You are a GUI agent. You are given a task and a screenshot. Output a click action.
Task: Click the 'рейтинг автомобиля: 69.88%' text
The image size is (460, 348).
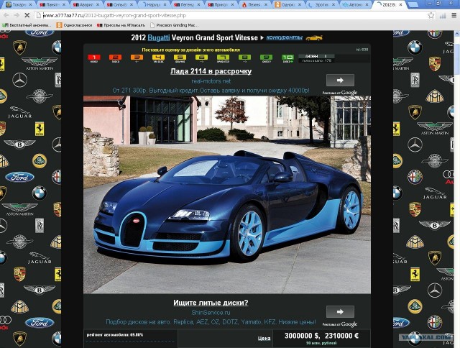tap(115, 335)
